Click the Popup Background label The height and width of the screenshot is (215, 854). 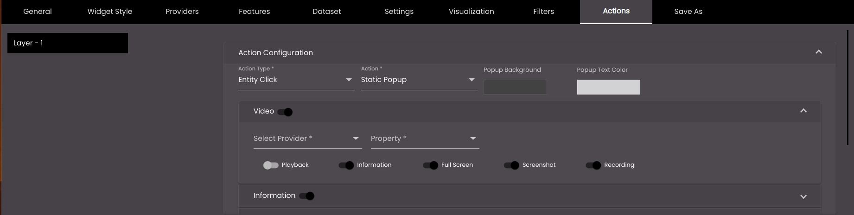coord(512,70)
